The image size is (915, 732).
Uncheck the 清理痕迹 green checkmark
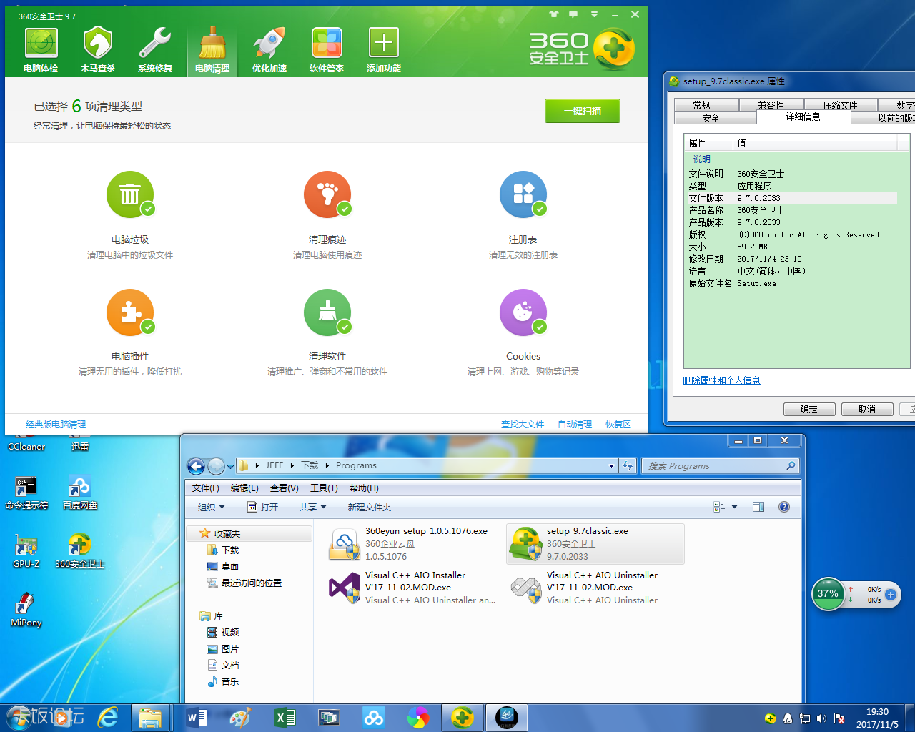345,209
